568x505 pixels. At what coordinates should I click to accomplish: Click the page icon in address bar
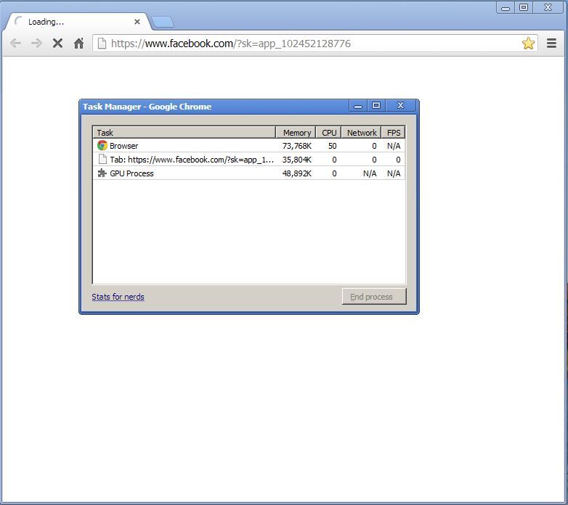point(102,44)
